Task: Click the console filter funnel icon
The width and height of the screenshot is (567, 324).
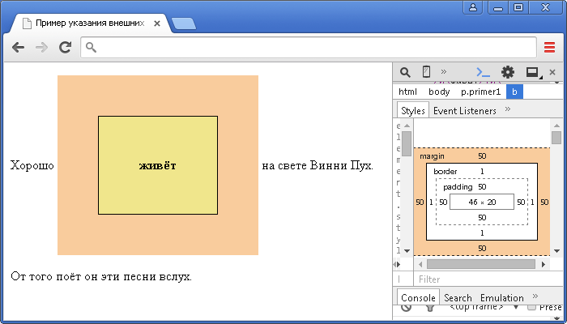Action: 430,308
